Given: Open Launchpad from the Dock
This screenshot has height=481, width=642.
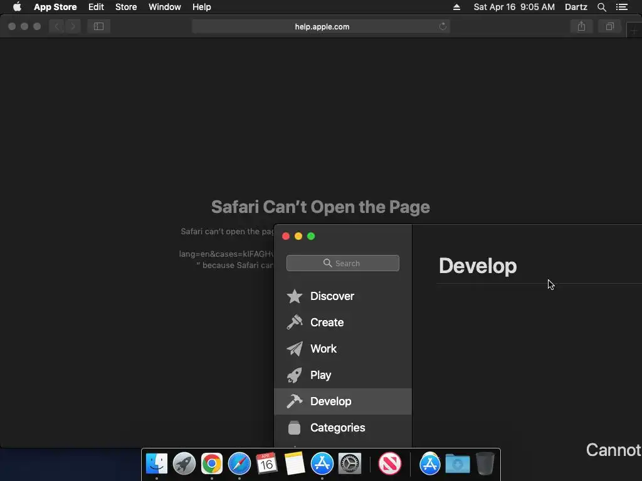Looking at the screenshot, I should tap(184, 463).
